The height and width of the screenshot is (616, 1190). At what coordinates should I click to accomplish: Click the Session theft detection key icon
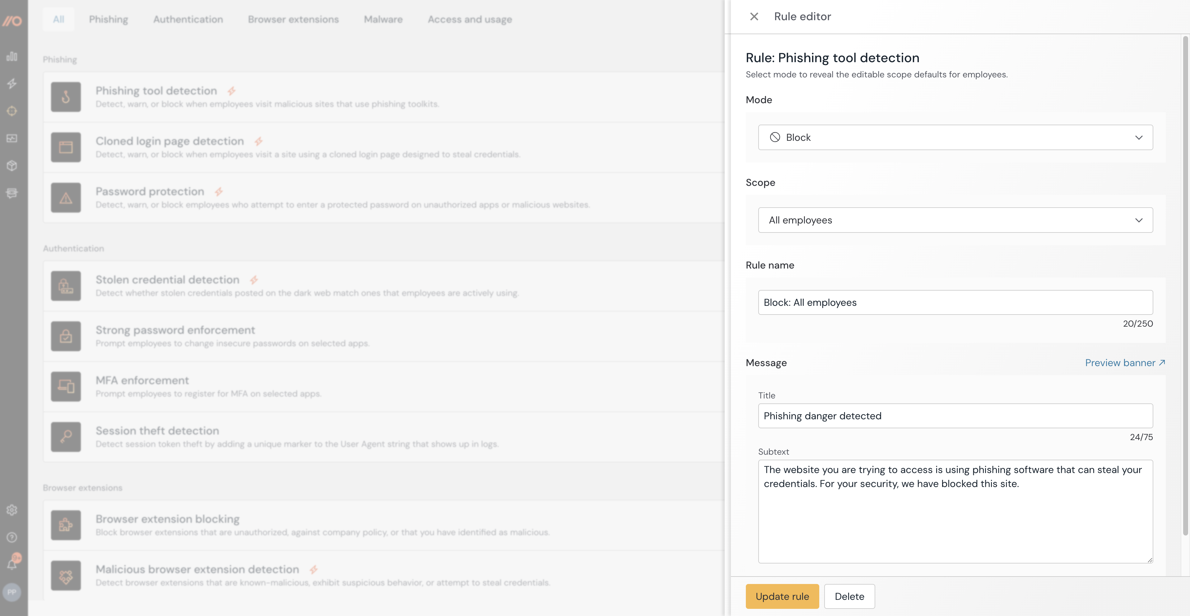pyautogui.click(x=66, y=437)
